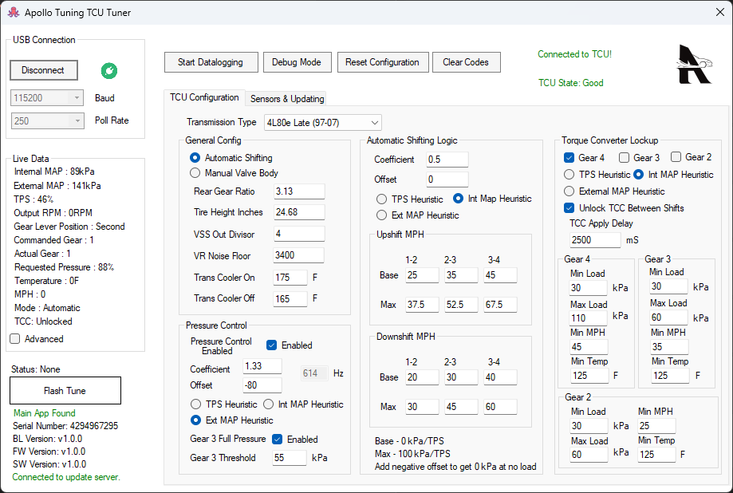Close the Apollo Tuning TCU Tuner window
The height and width of the screenshot is (493, 733).
pyautogui.click(x=720, y=12)
